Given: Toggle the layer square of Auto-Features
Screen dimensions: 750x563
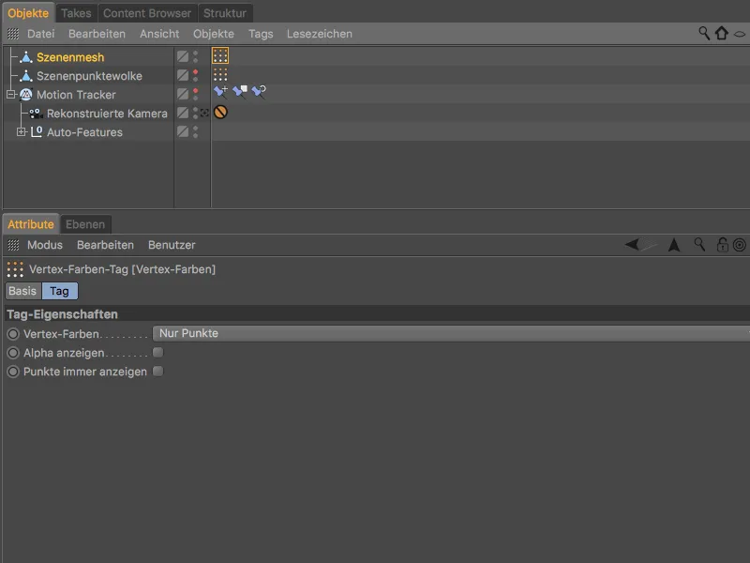Looking at the screenshot, I should point(183,131).
